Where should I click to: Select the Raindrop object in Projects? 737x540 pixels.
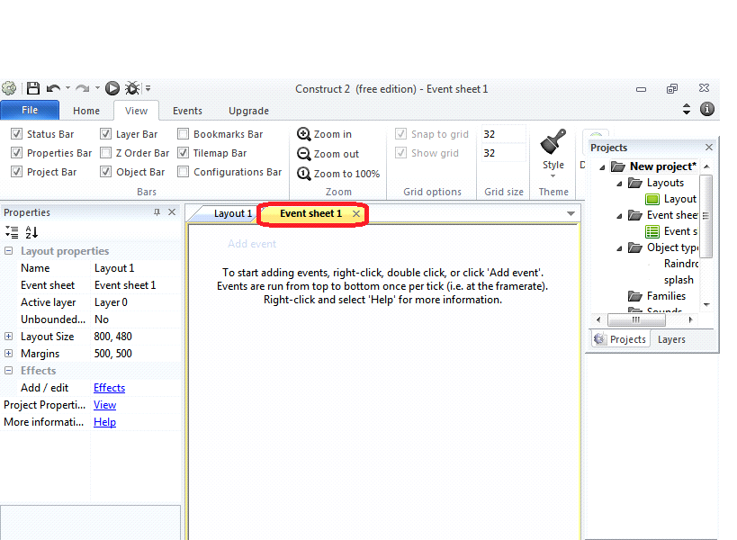click(x=680, y=264)
